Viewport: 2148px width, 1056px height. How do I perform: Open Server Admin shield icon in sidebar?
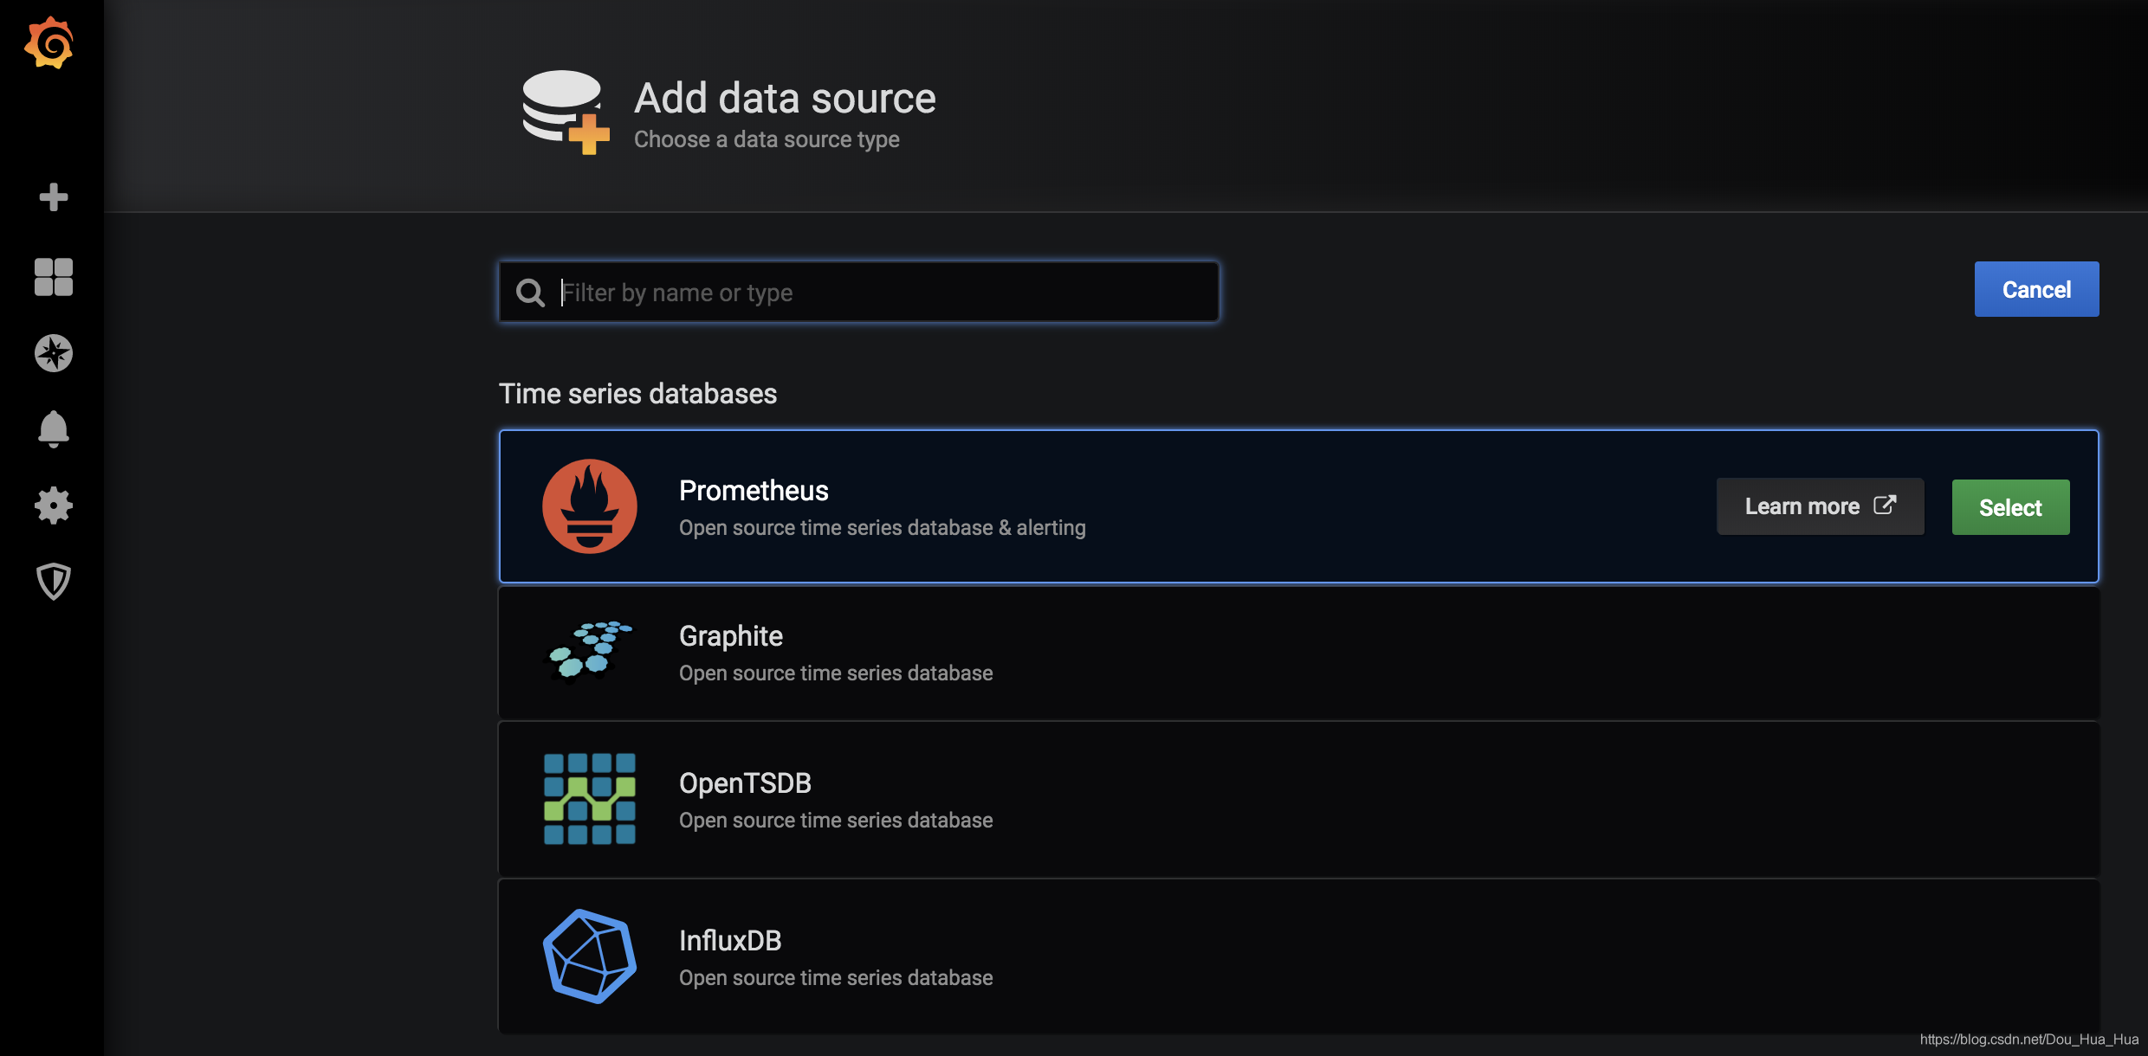point(54,582)
